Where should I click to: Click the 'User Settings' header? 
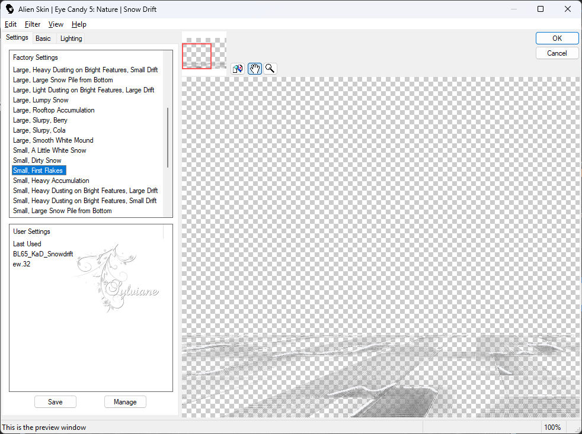click(31, 231)
